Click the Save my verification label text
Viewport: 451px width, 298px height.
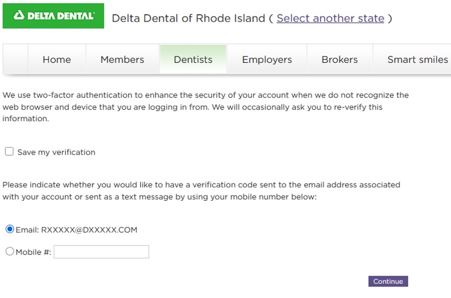click(x=56, y=152)
